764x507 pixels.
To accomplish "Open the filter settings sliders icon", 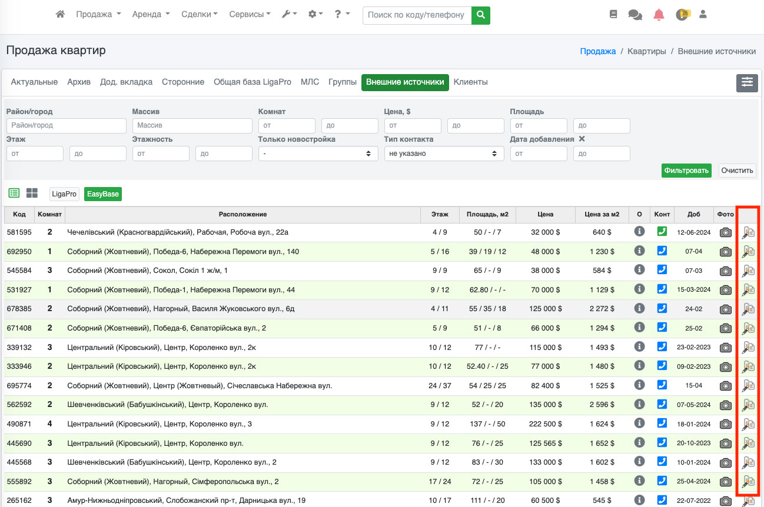I will (x=747, y=83).
